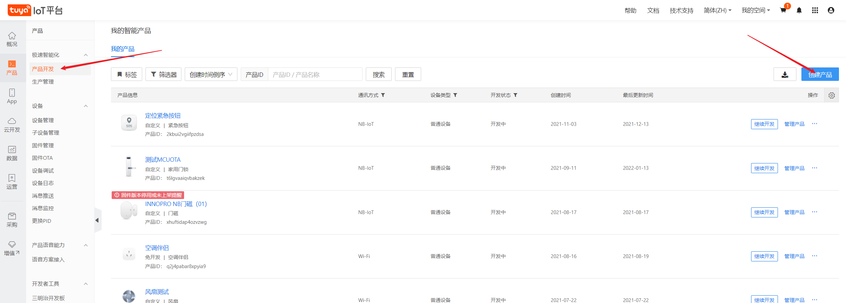The width and height of the screenshot is (846, 303).
Task: Open table column settings gear icon
Action: coord(832,95)
